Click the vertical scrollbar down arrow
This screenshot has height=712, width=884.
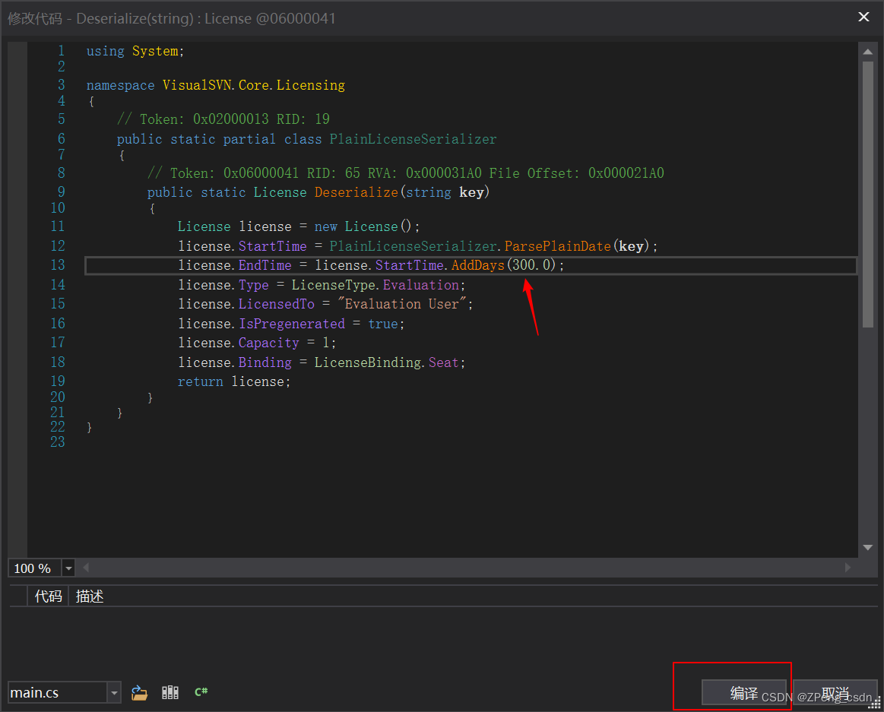pyautogui.click(x=867, y=547)
